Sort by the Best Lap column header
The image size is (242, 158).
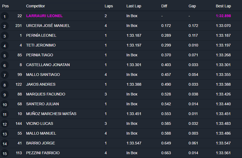(223, 6)
